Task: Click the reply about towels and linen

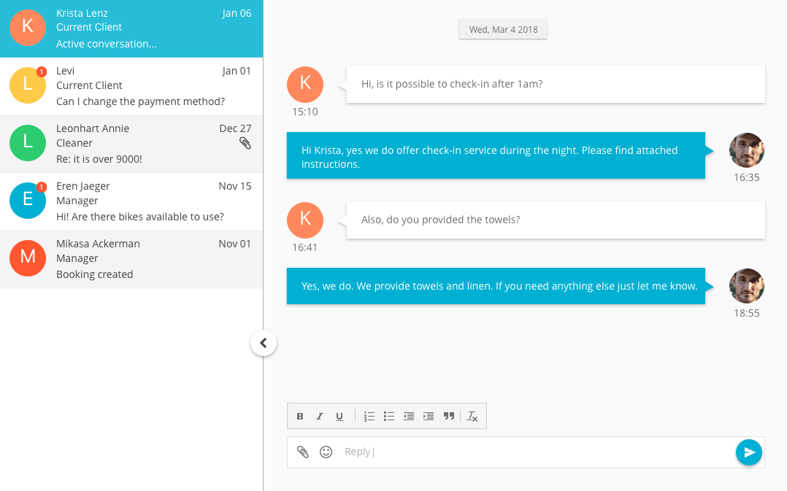Action: pyautogui.click(x=496, y=286)
